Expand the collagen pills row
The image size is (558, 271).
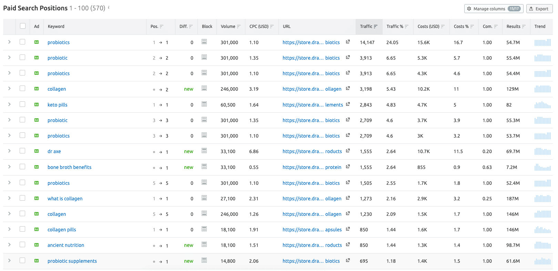click(x=9, y=229)
